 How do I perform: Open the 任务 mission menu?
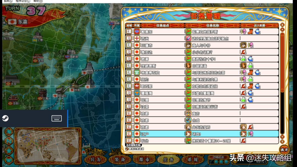pos(168,160)
